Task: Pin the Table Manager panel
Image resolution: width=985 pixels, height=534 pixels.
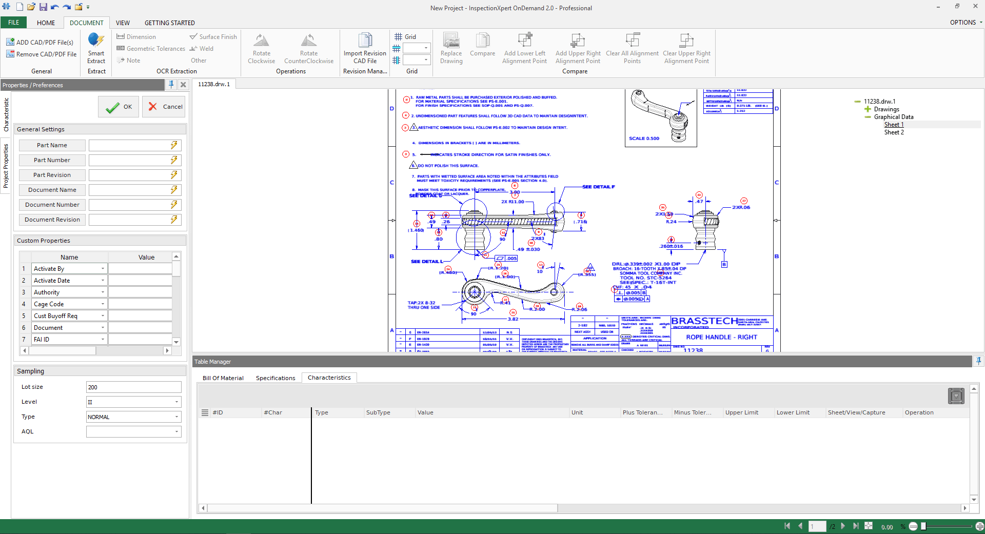Action: [978, 362]
